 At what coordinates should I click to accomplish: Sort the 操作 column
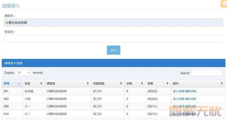[222, 83]
